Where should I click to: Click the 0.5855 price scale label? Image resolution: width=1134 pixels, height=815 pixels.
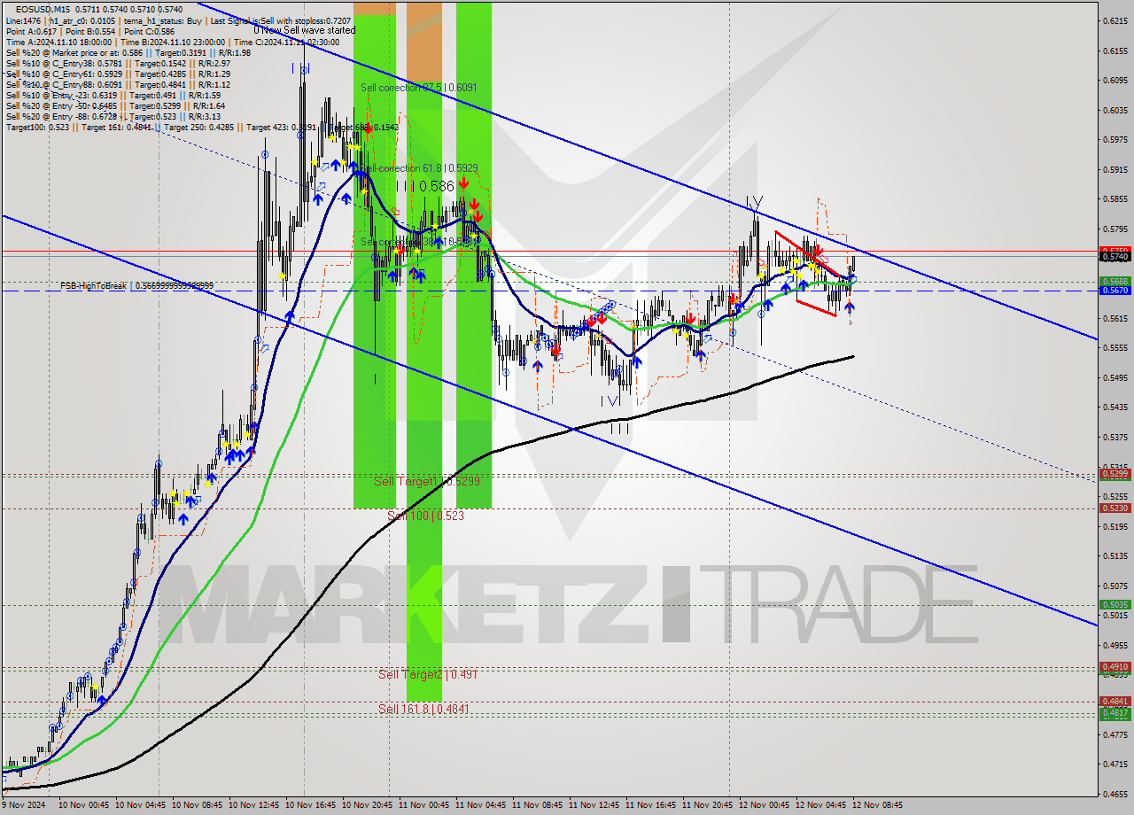[1116, 198]
